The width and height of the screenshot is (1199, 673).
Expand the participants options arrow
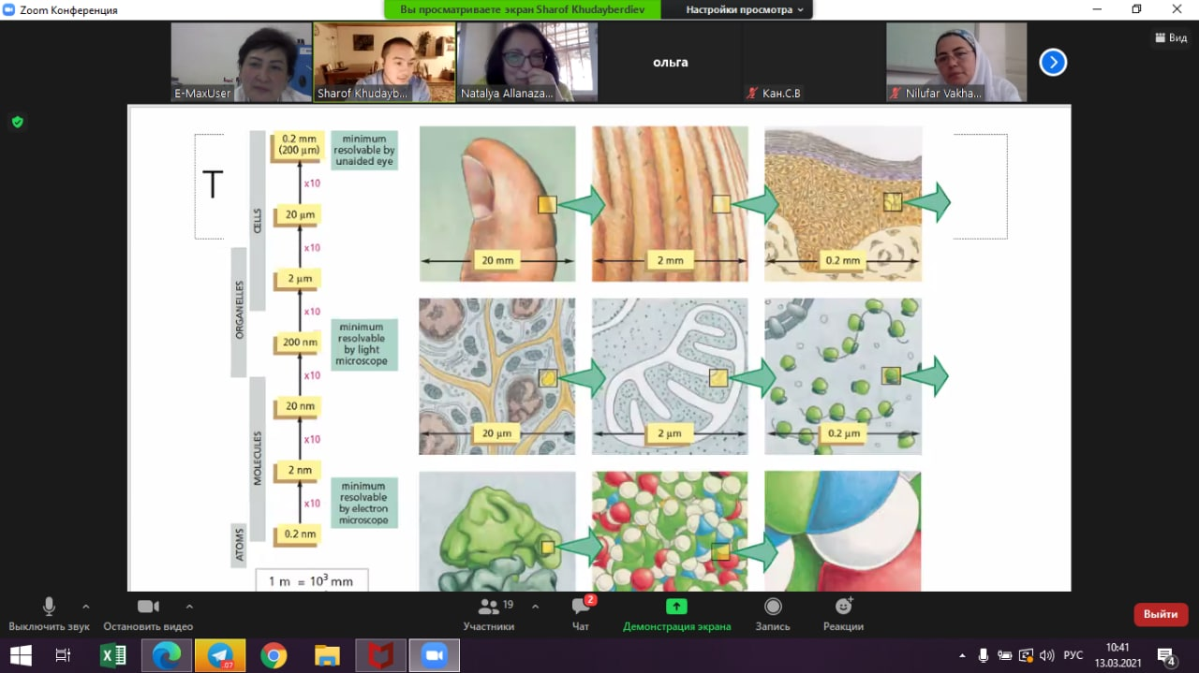pyautogui.click(x=535, y=606)
